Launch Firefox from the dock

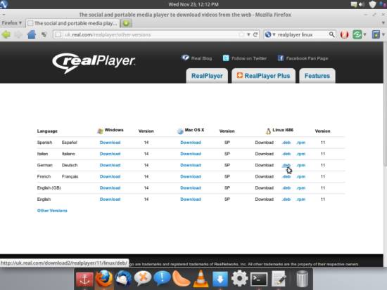(x=104, y=279)
